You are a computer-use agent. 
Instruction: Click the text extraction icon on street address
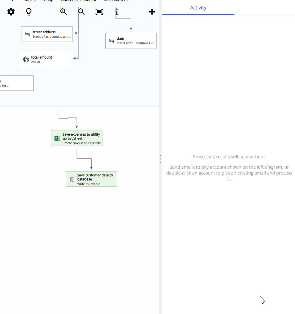point(27,34)
